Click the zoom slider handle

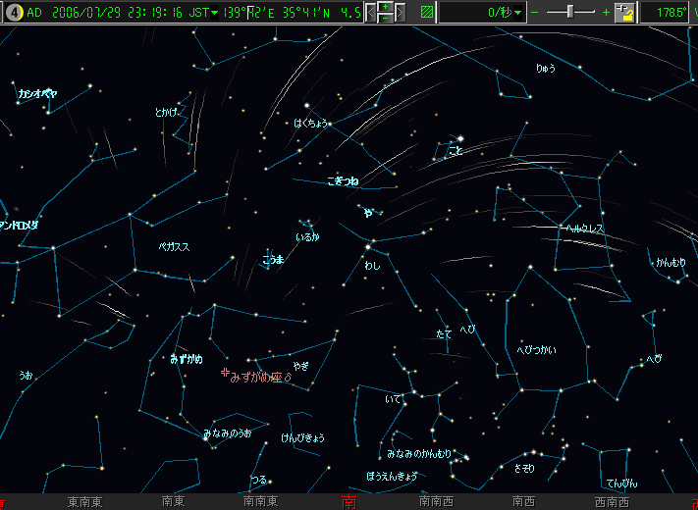(x=567, y=12)
